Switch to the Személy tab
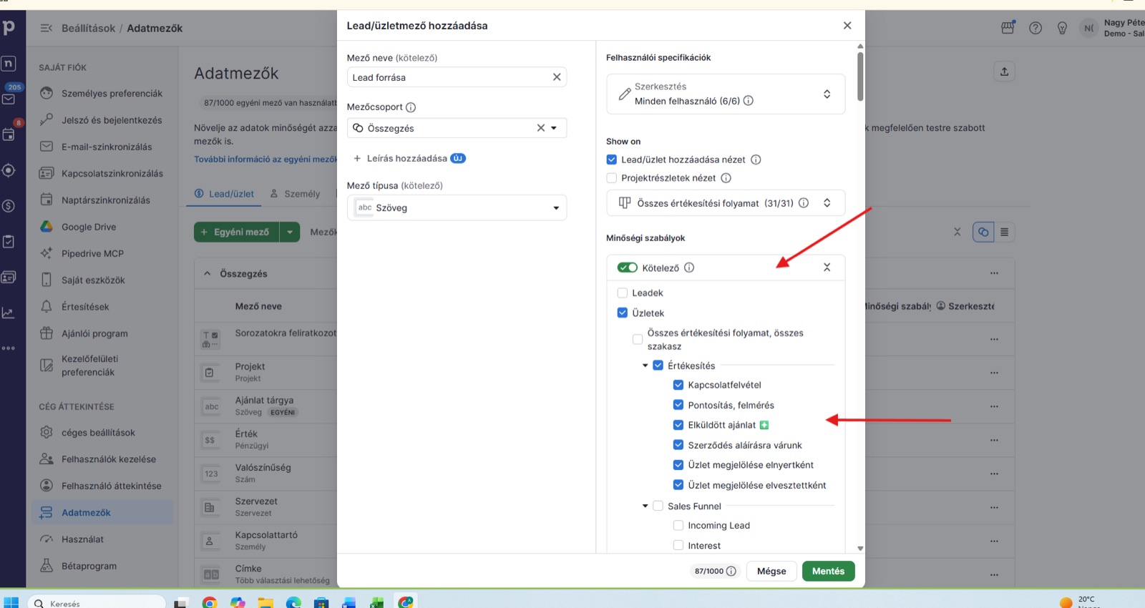This screenshot has height=608, width=1145. click(x=295, y=194)
